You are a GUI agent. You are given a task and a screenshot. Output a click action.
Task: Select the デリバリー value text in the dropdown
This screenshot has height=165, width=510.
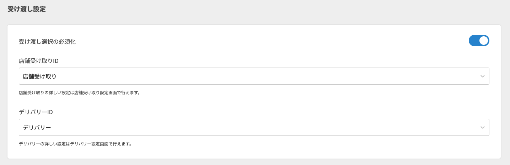pyautogui.click(x=37, y=127)
